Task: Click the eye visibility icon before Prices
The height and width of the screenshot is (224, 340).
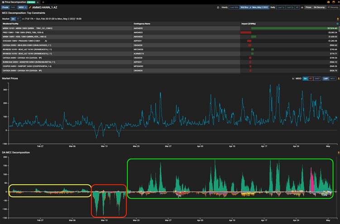Action: (302, 8)
